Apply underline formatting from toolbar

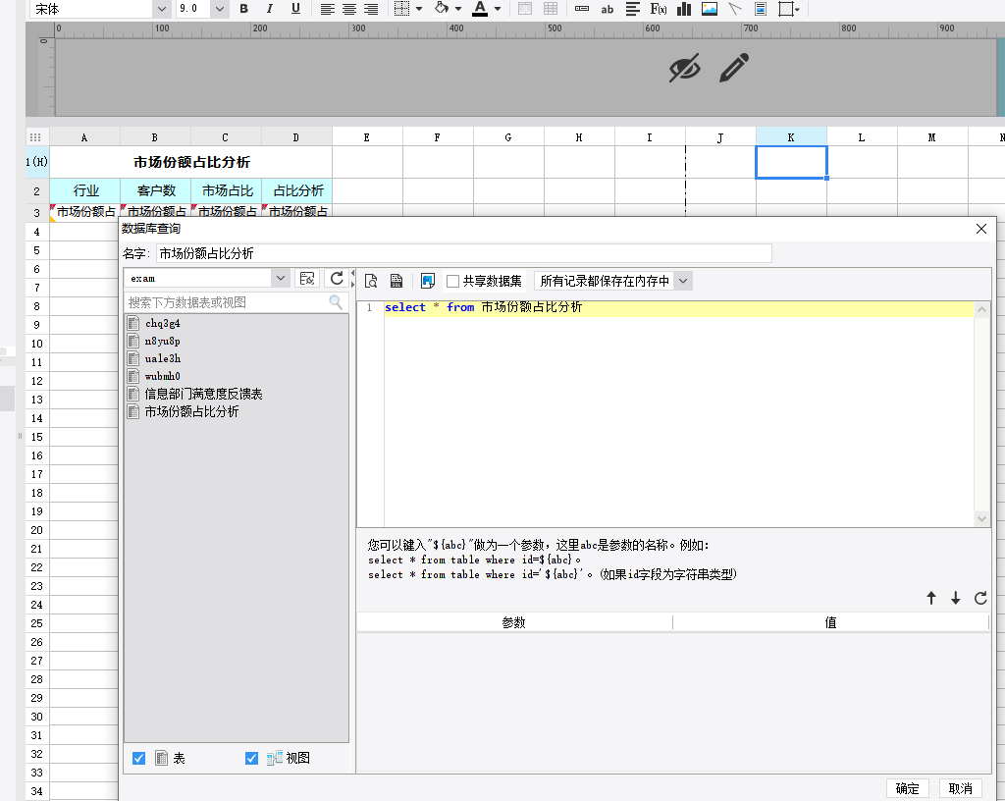point(295,9)
